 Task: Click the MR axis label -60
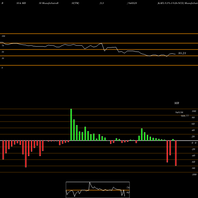[x=193, y=162]
